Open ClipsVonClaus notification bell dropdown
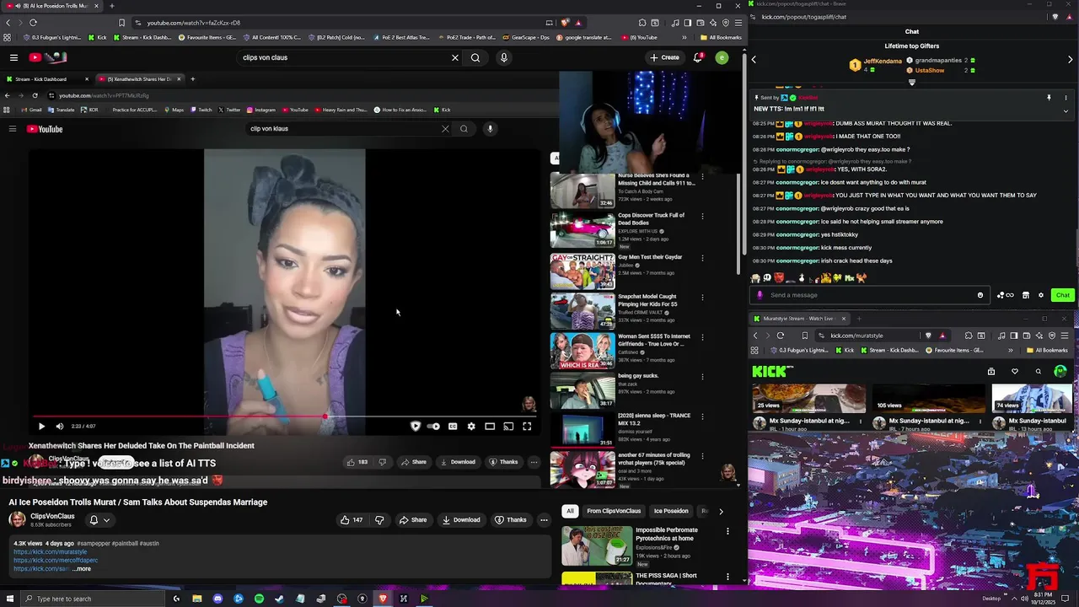The image size is (1079, 607). [x=99, y=520]
